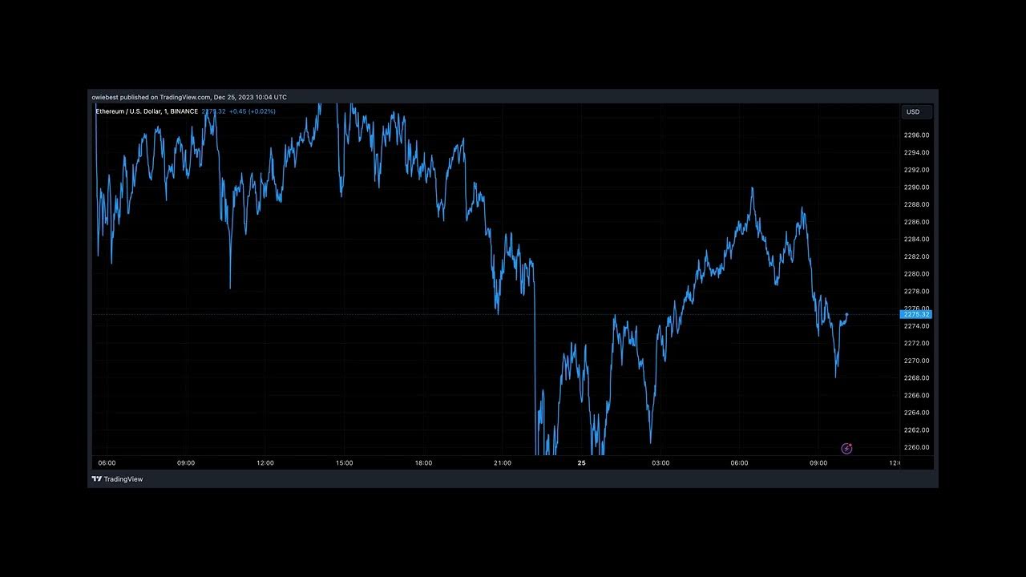Click the 2284.00 price scale label
The image size is (1026, 577).
[x=916, y=240]
